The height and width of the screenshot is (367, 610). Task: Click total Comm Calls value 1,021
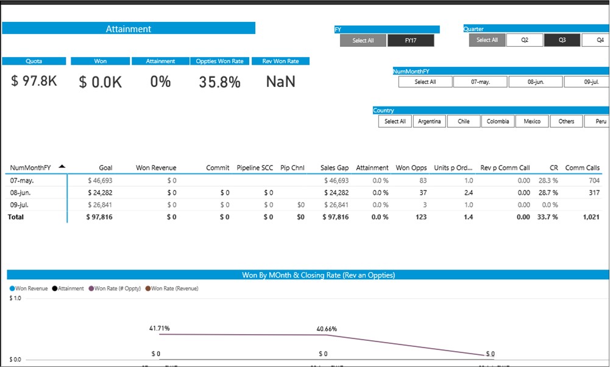(591, 217)
